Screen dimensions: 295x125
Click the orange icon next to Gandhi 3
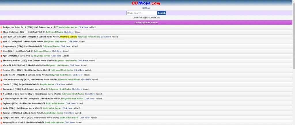pyautogui.click(x=1, y=84)
